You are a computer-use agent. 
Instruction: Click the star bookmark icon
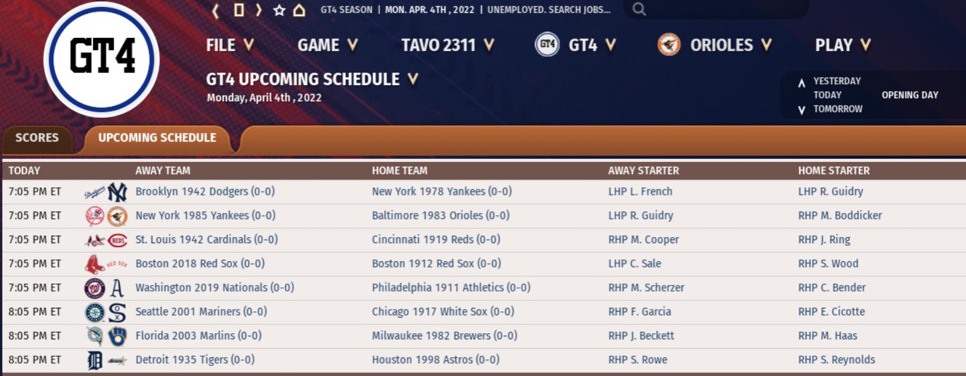pyautogui.click(x=279, y=10)
